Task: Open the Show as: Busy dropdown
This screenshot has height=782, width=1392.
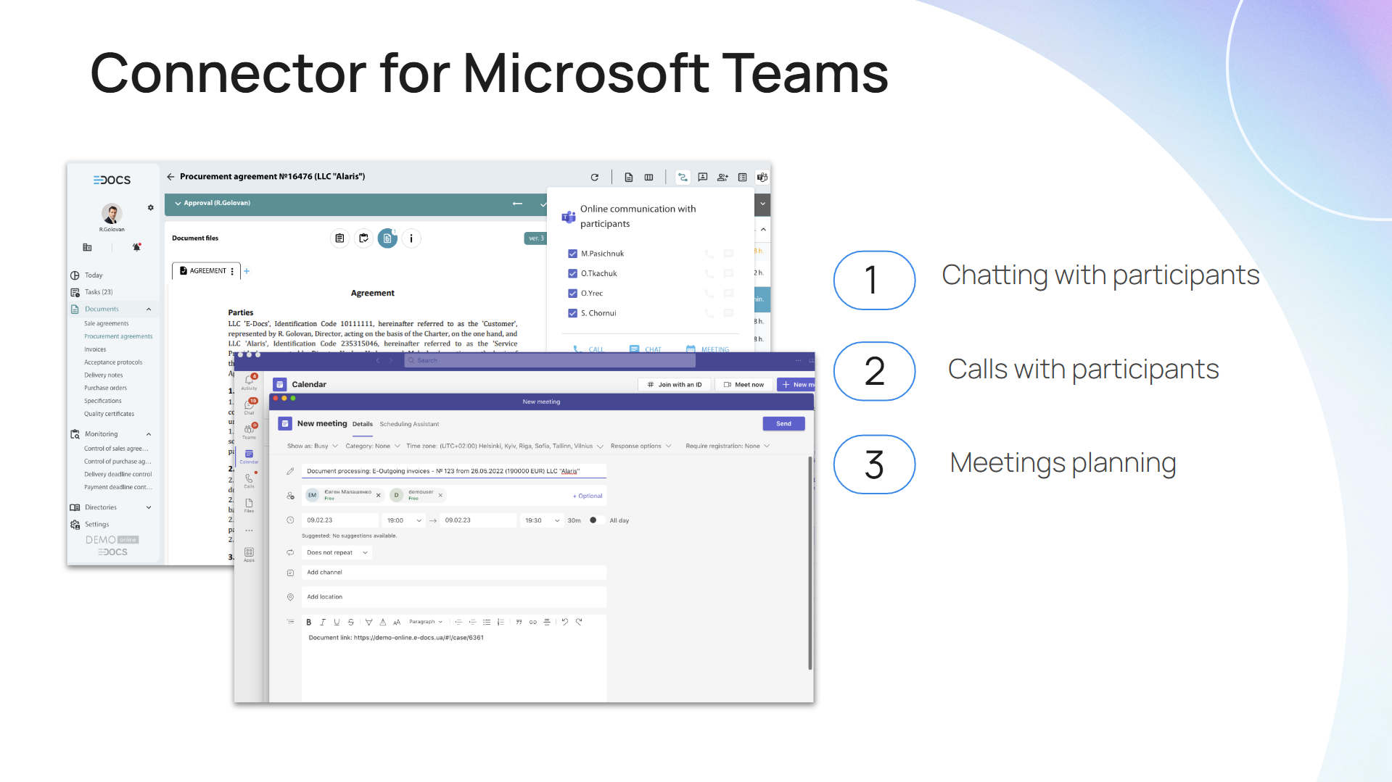Action: (313, 446)
